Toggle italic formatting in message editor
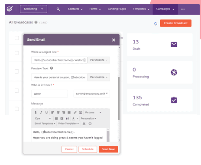 (x=41, y=113)
